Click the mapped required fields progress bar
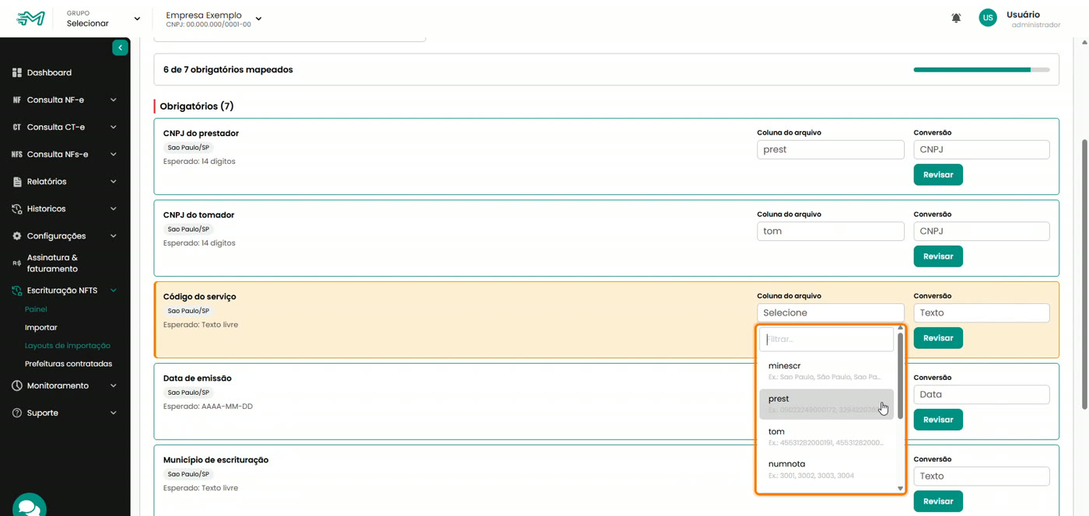Screen dimensions: 1089x516 click(x=981, y=70)
